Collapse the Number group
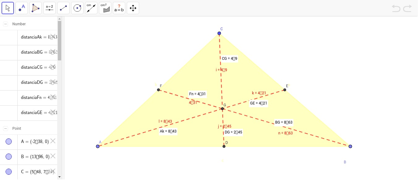The height and width of the screenshot is (180, 418). coord(6,24)
